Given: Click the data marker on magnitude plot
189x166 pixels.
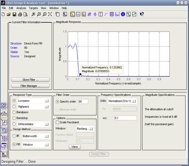Looking at the screenshot, I should click(81, 74).
